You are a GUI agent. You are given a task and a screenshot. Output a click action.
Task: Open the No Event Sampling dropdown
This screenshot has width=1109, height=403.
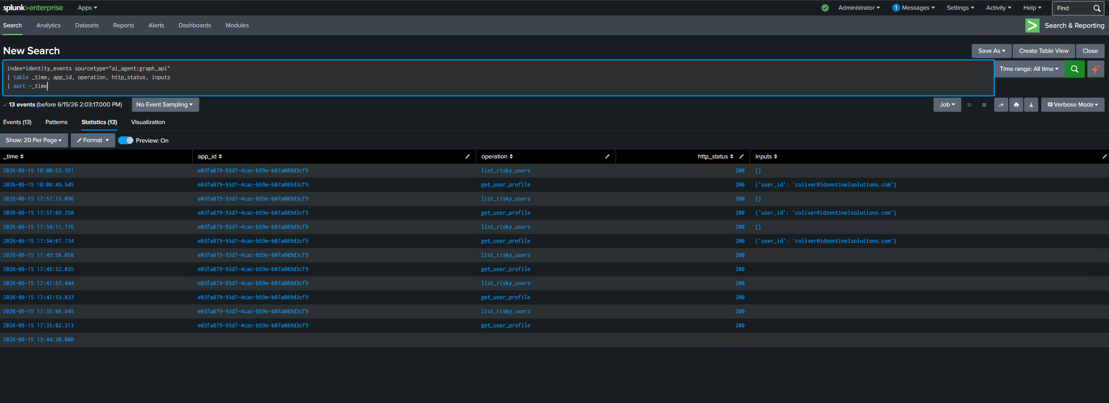(165, 105)
